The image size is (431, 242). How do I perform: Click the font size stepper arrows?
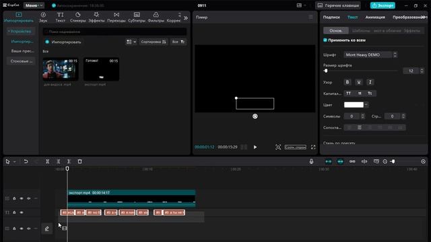tap(422, 71)
